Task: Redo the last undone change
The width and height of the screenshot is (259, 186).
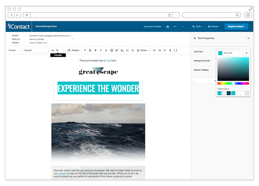Action: point(183,26)
